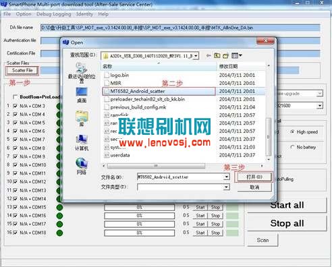
Task: Select the Desktop (桌面) sidebar icon
Action: coord(82,92)
